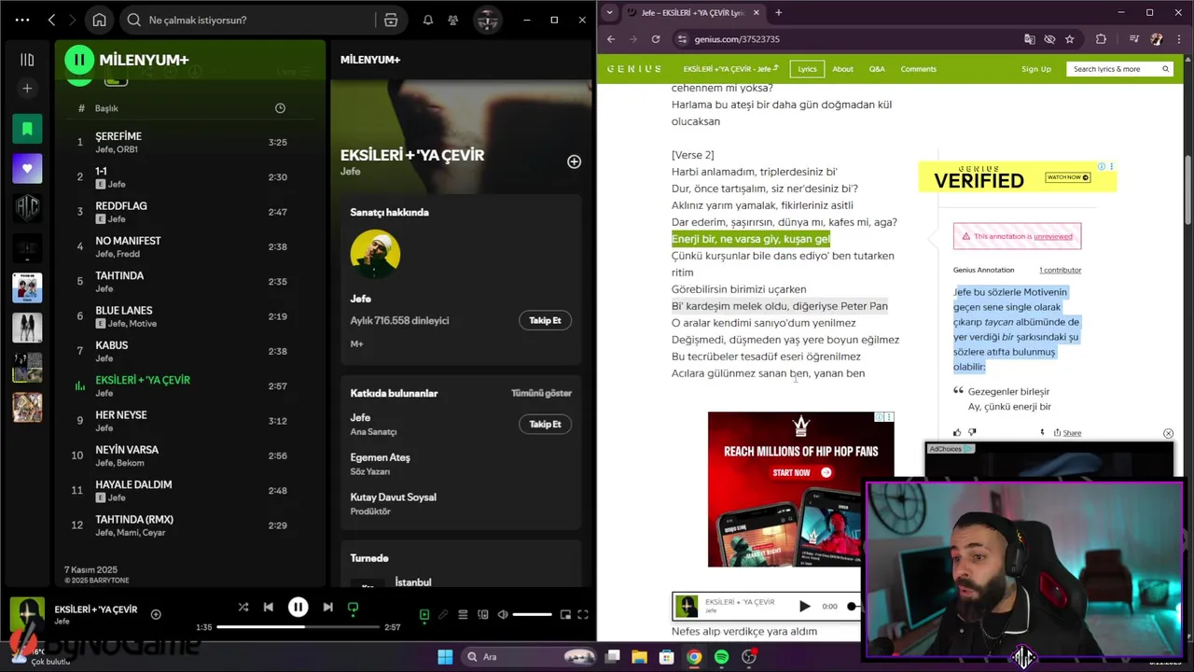Skip to previous track

pos(269,607)
